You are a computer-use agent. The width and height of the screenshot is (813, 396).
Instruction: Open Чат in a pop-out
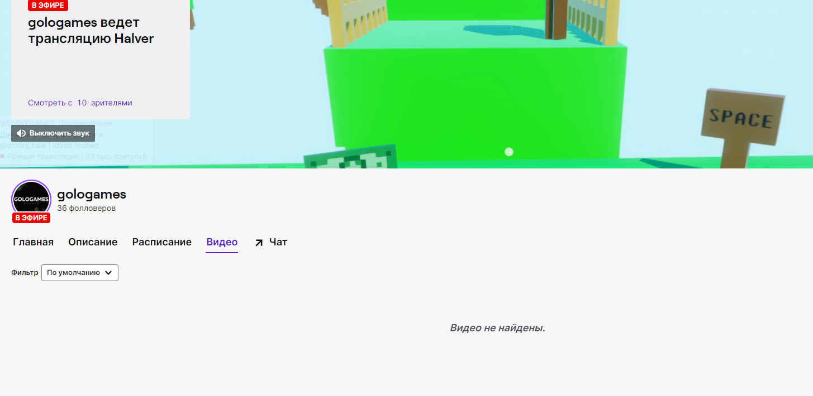pos(270,242)
